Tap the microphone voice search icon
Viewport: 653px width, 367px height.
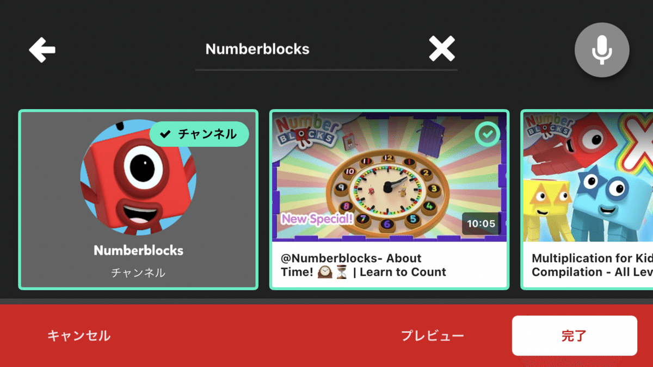(602, 50)
